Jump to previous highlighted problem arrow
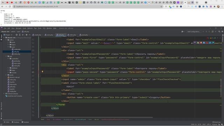This screenshot has width=224, height=126. 218,38
